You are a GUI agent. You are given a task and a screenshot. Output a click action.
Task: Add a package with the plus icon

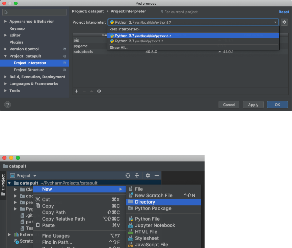click(x=77, y=91)
